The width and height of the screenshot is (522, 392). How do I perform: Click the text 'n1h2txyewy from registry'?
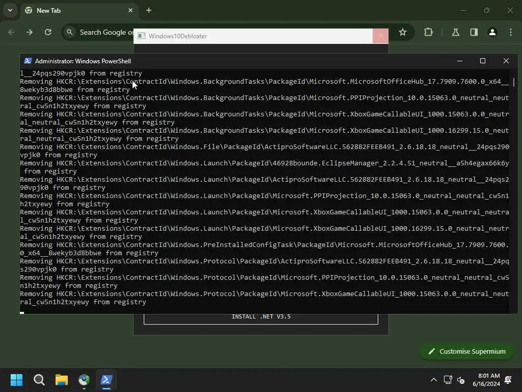(69, 286)
